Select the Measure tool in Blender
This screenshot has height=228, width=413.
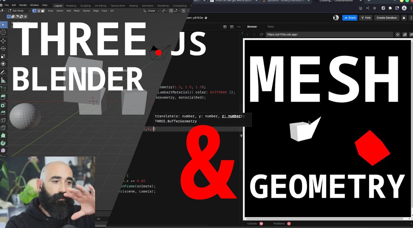(3, 80)
